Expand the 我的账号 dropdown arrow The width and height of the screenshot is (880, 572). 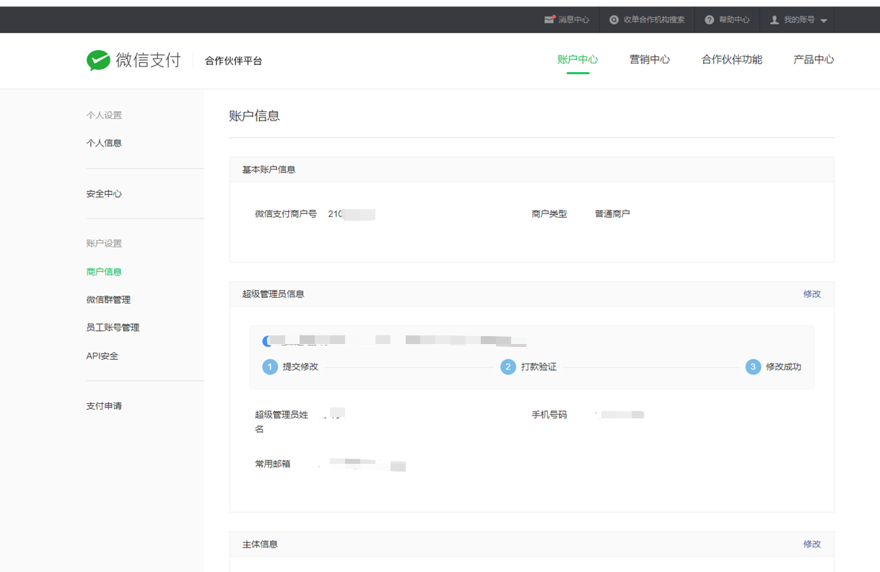pos(824,21)
